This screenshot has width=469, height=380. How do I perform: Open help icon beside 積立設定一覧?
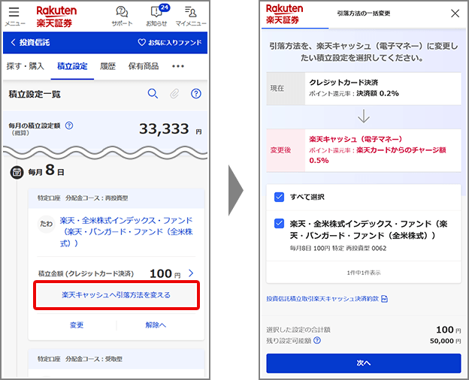196,94
